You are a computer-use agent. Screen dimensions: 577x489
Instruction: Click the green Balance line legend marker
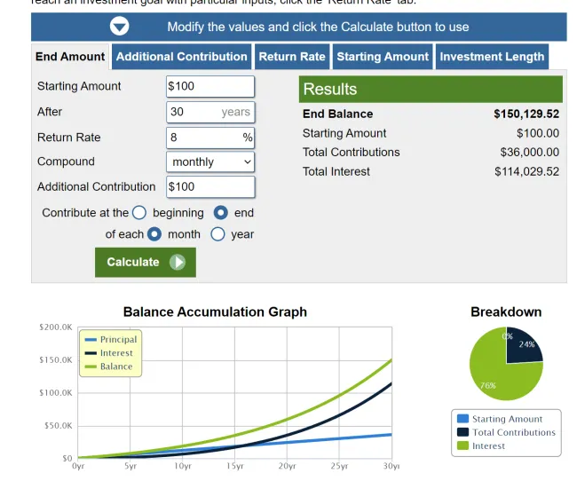(x=91, y=367)
